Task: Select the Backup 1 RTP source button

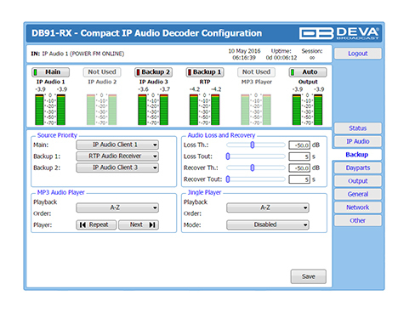Action: pyautogui.click(x=205, y=72)
